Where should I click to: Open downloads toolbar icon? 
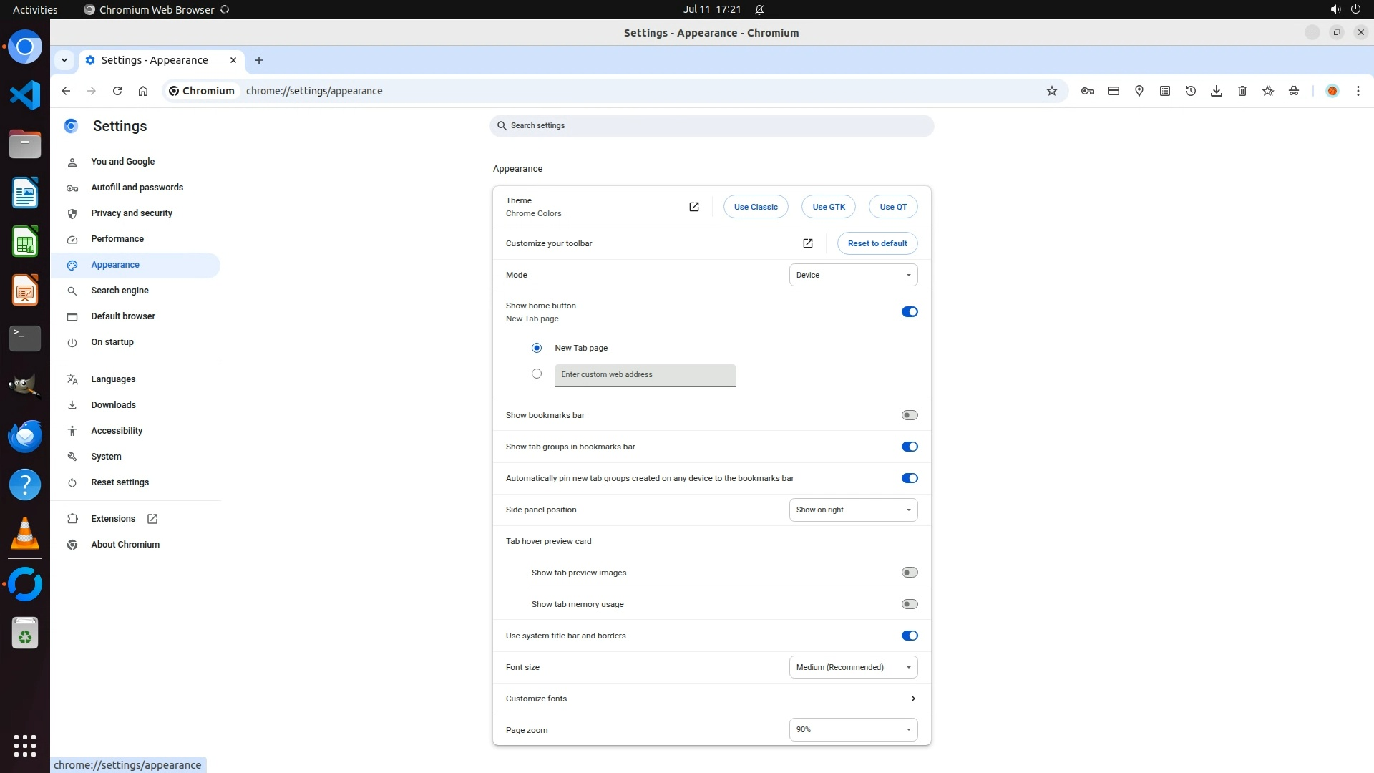[1216, 91]
